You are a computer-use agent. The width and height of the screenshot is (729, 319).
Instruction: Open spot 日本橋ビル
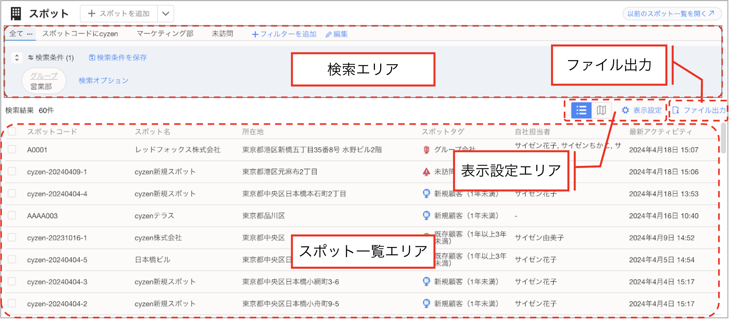click(153, 260)
